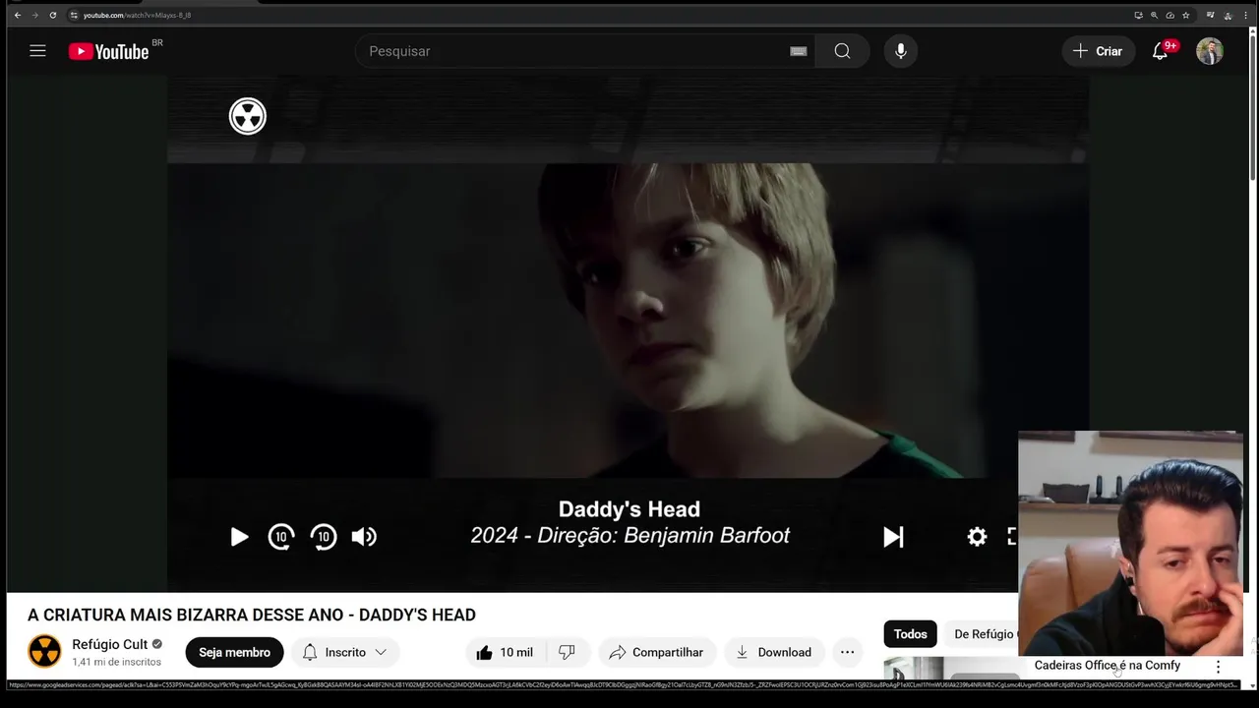
Task: Like the video with 10 mil
Action: (505, 652)
